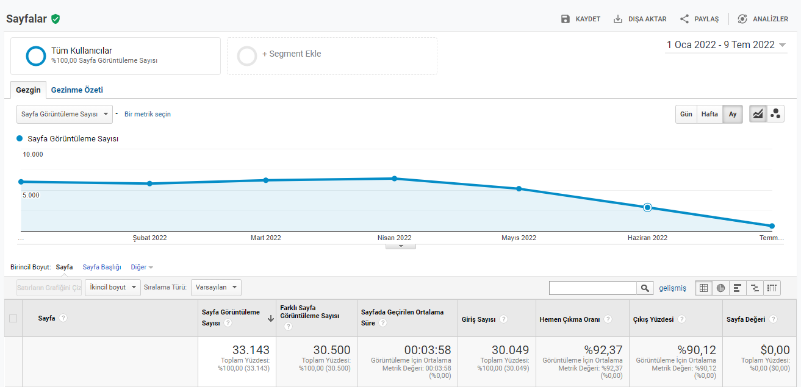Click the PAYLAŞ share icon
Image resolution: width=801 pixels, height=387 pixels.
(x=684, y=19)
